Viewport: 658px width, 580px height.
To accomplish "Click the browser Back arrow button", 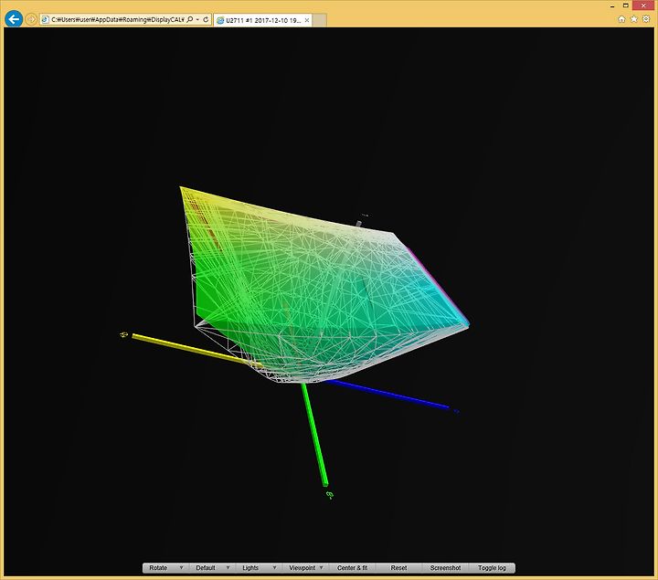I will (x=14, y=19).
